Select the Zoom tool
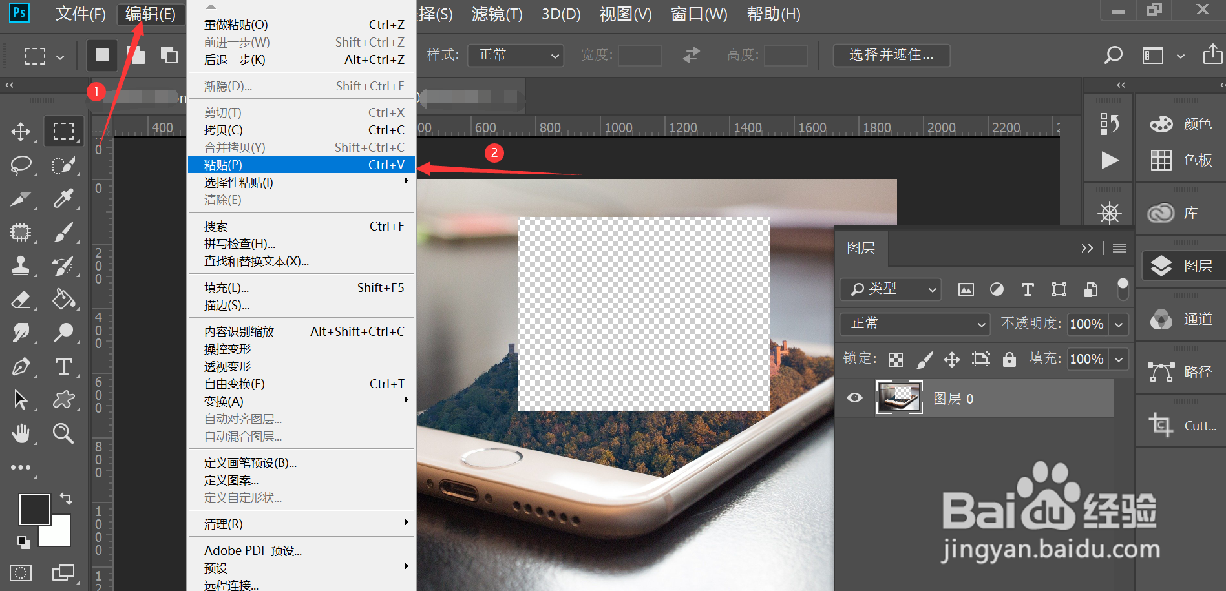1226x591 pixels. [x=63, y=433]
